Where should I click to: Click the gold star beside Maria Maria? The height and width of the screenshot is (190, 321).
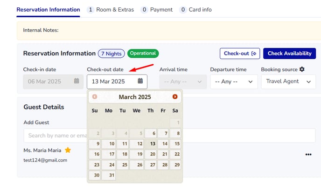tap(68, 150)
